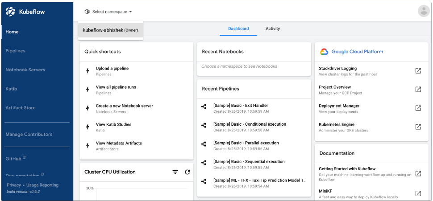Go to Notebook Servers in sidebar
Viewport: 433px width, 201px height.
pos(25,70)
